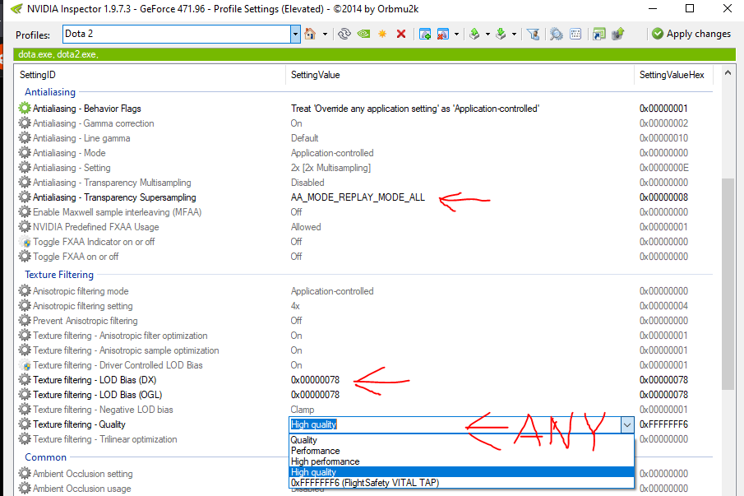Select the Antialiasing - Gamma correction row

(364, 123)
